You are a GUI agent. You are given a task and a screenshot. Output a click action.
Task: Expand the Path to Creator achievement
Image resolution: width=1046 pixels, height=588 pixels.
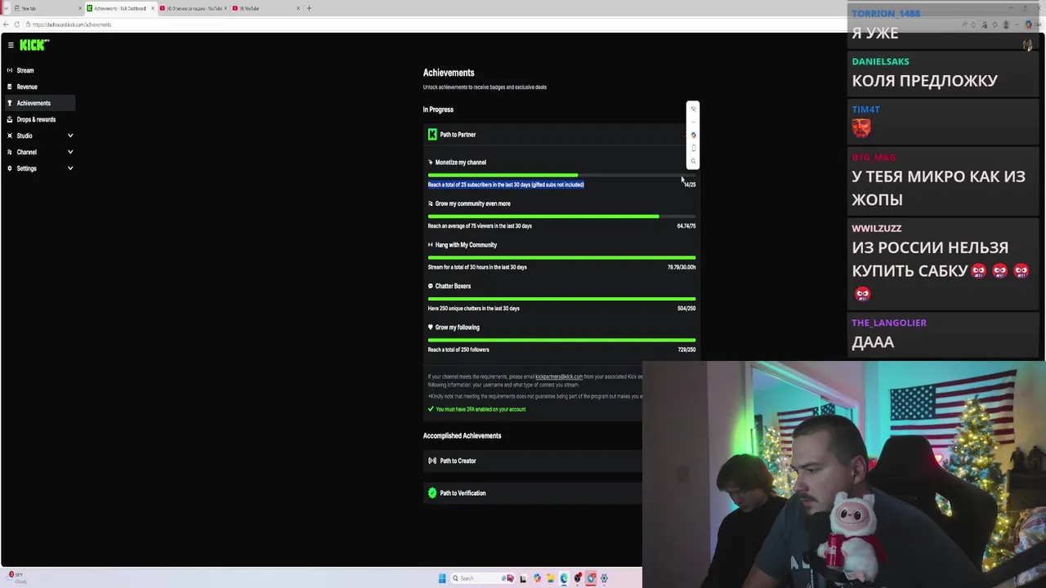pyautogui.click(x=533, y=461)
